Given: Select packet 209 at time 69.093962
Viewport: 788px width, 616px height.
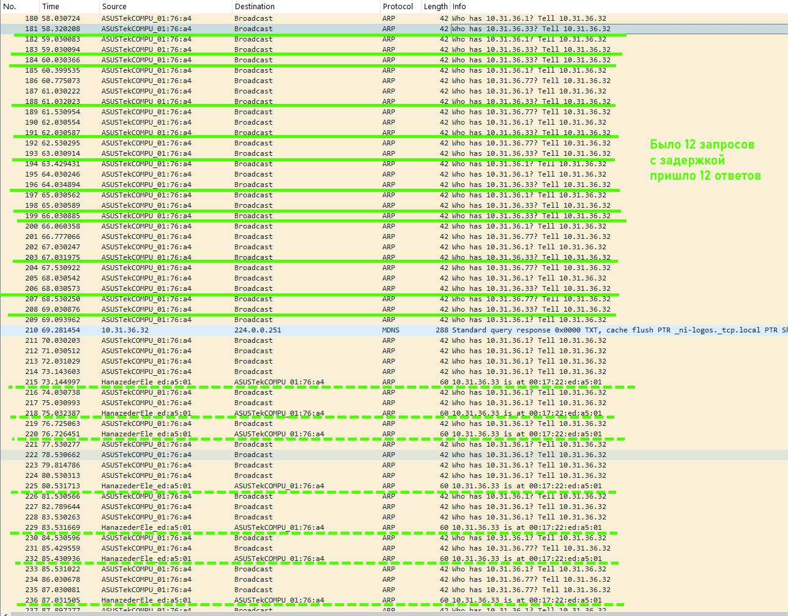Looking at the screenshot, I should [x=245, y=320].
